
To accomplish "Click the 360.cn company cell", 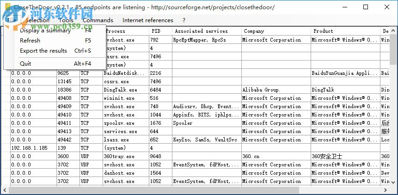I will point(276,157).
